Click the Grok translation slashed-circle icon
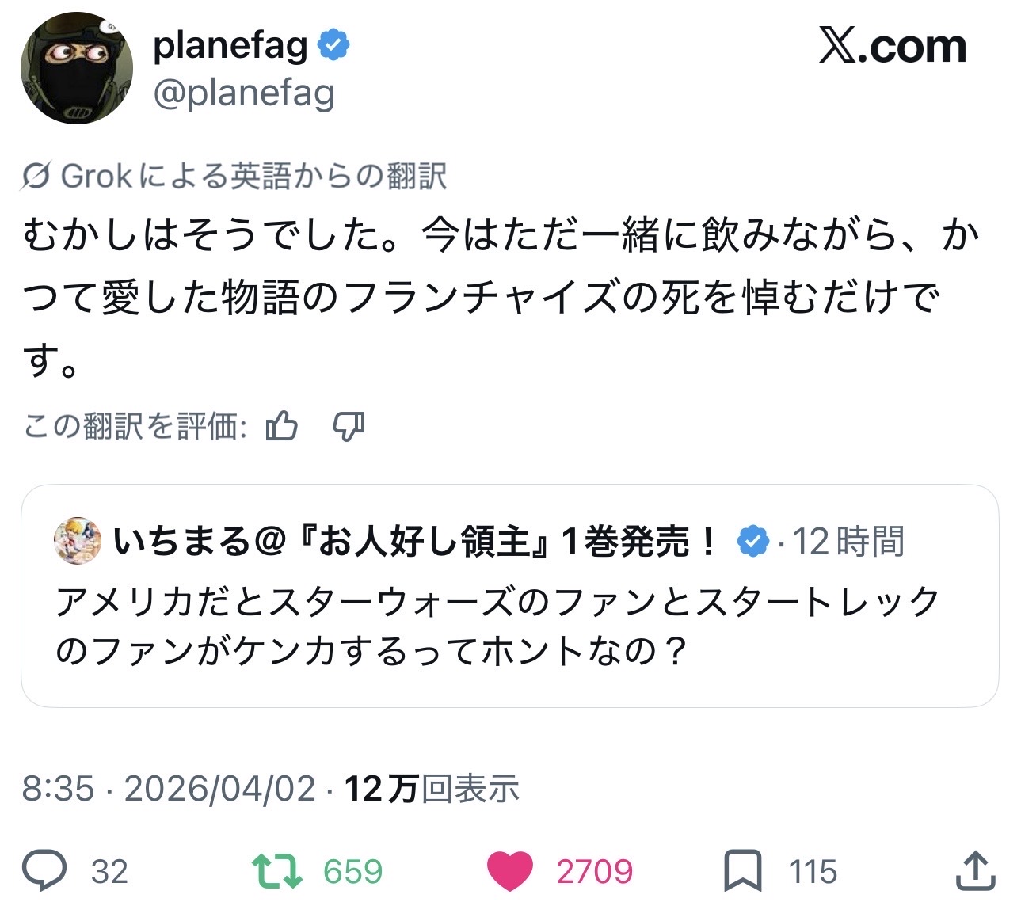The width and height of the screenshot is (1021, 902). click(36, 176)
